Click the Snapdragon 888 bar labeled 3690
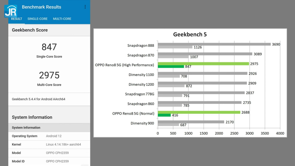The image size is (295, 166). click(x=214, y=44)
